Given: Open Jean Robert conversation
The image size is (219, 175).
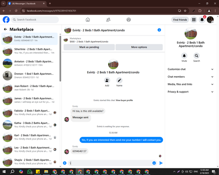Looking at the screenshot, I should (x=29, y=88).
